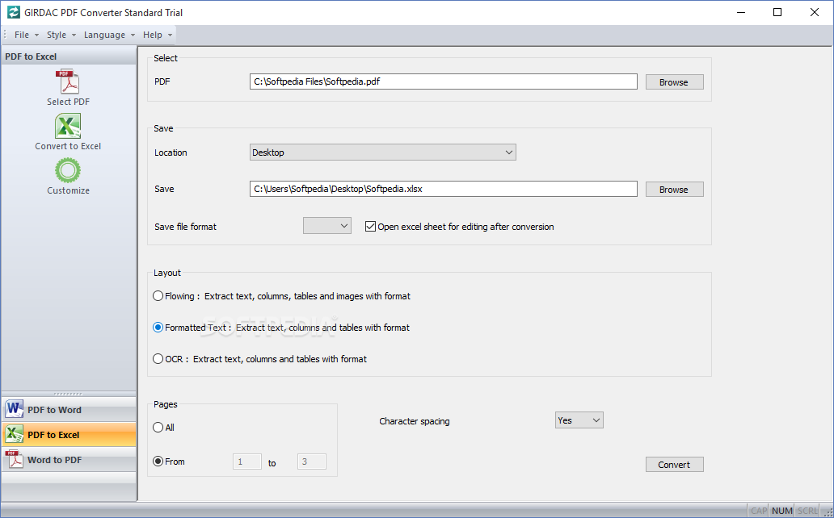
Task: Click the From start page field
Action: coord(247,462)
